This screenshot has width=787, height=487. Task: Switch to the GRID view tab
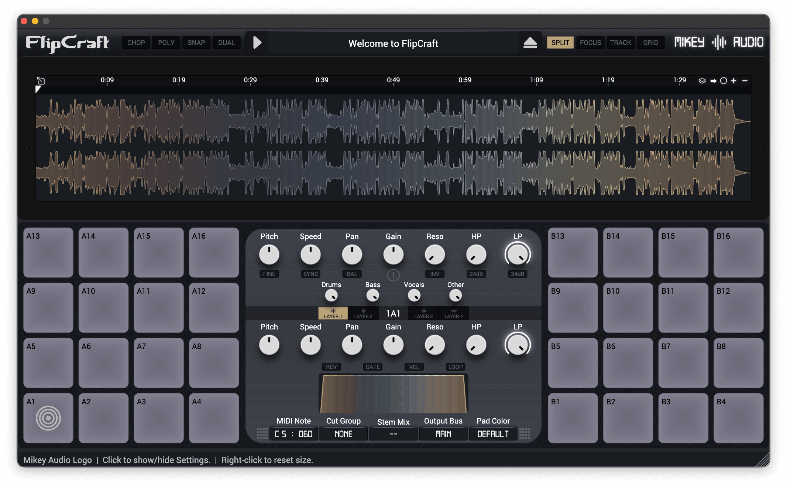click(650, 43)
